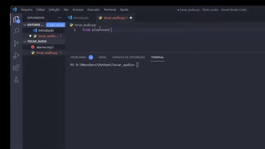Click code line 'from playsound'
Viewport: 265px width, 149px height.
pos(96,30)
